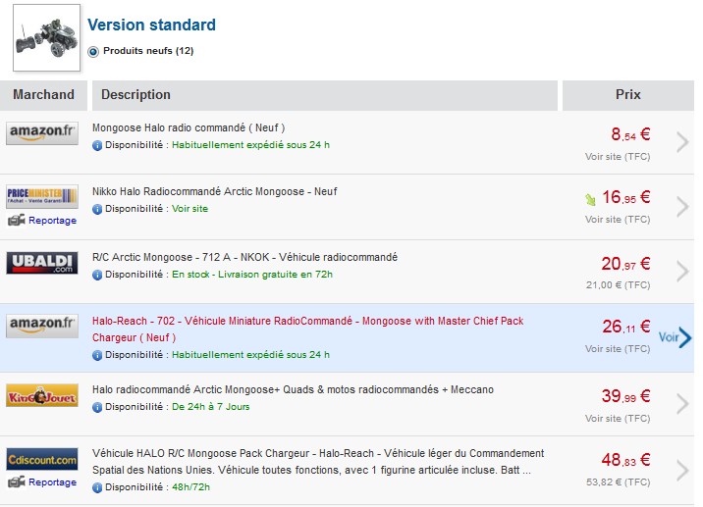Click the 26,11 € price
The height and width of the screenshot is (507, 703).
[x=625, y=327]
